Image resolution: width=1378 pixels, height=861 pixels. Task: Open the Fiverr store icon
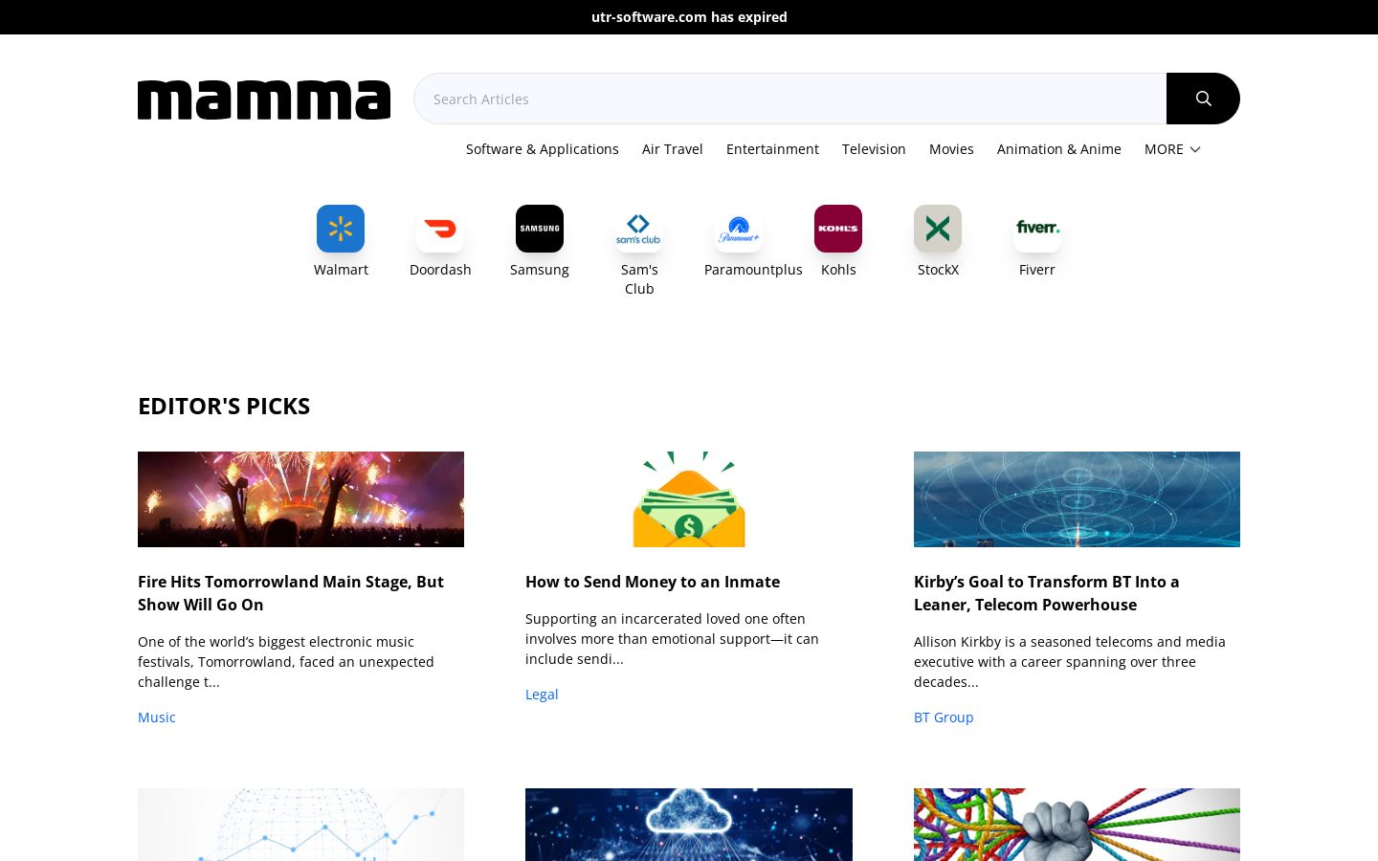pyautogui.click(x=1037, y=229)
